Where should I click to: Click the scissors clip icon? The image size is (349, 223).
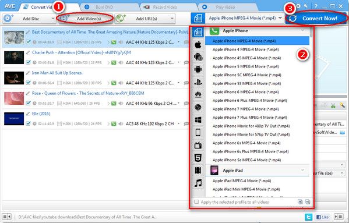coord(333,105)
